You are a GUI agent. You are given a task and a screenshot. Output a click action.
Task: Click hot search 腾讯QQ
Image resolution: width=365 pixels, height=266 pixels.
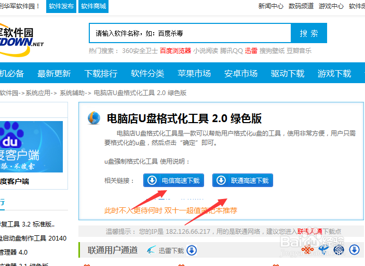click(x=232, y=51)
